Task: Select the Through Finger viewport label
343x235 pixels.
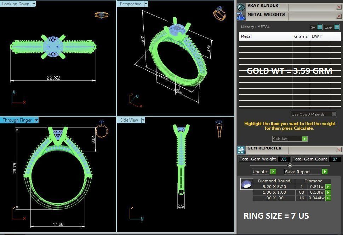Action: [x=17, y=120]
